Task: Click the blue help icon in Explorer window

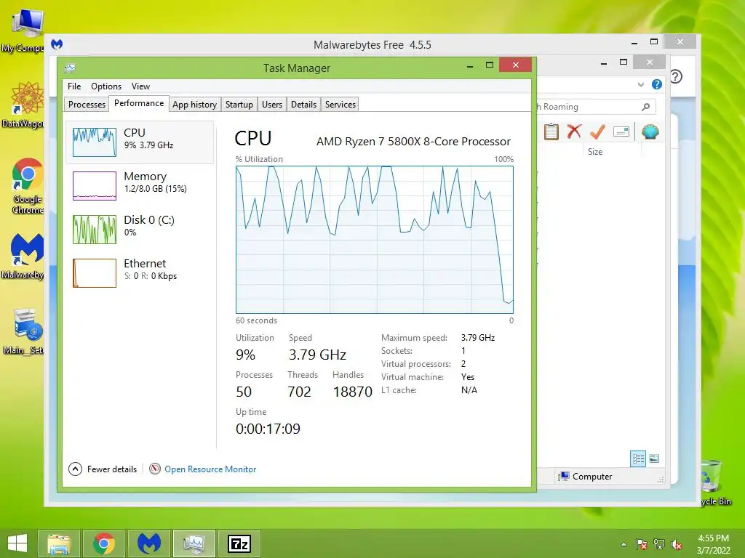Action: point(657,84)
